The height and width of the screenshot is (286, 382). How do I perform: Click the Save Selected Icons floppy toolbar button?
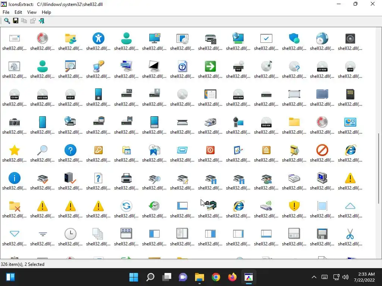coord(16,21)
